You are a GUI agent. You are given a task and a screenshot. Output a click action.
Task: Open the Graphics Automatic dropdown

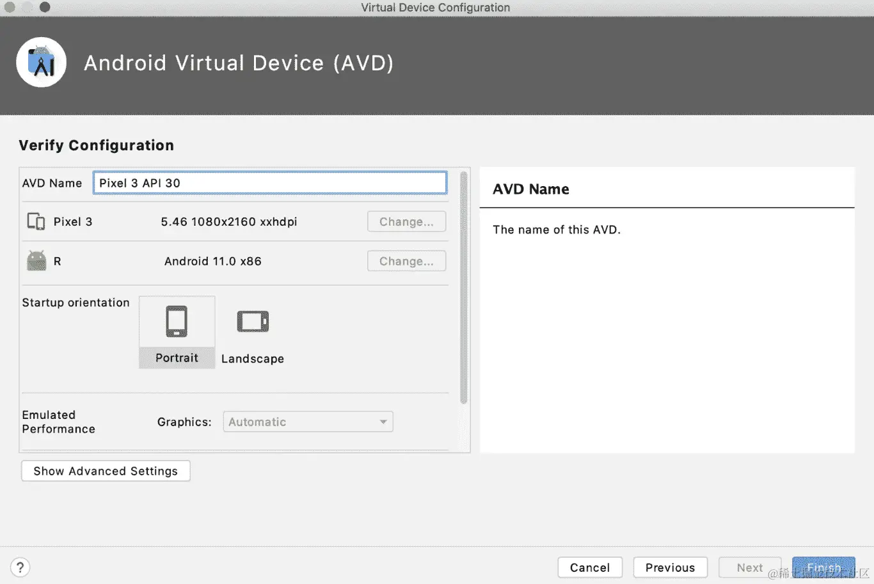308,422
